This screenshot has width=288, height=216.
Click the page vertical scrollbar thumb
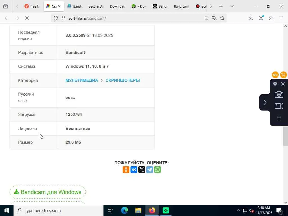285,136
